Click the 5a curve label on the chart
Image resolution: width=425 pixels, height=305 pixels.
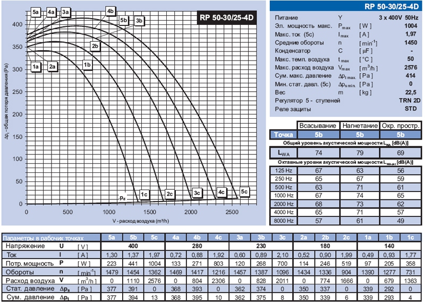36,12
